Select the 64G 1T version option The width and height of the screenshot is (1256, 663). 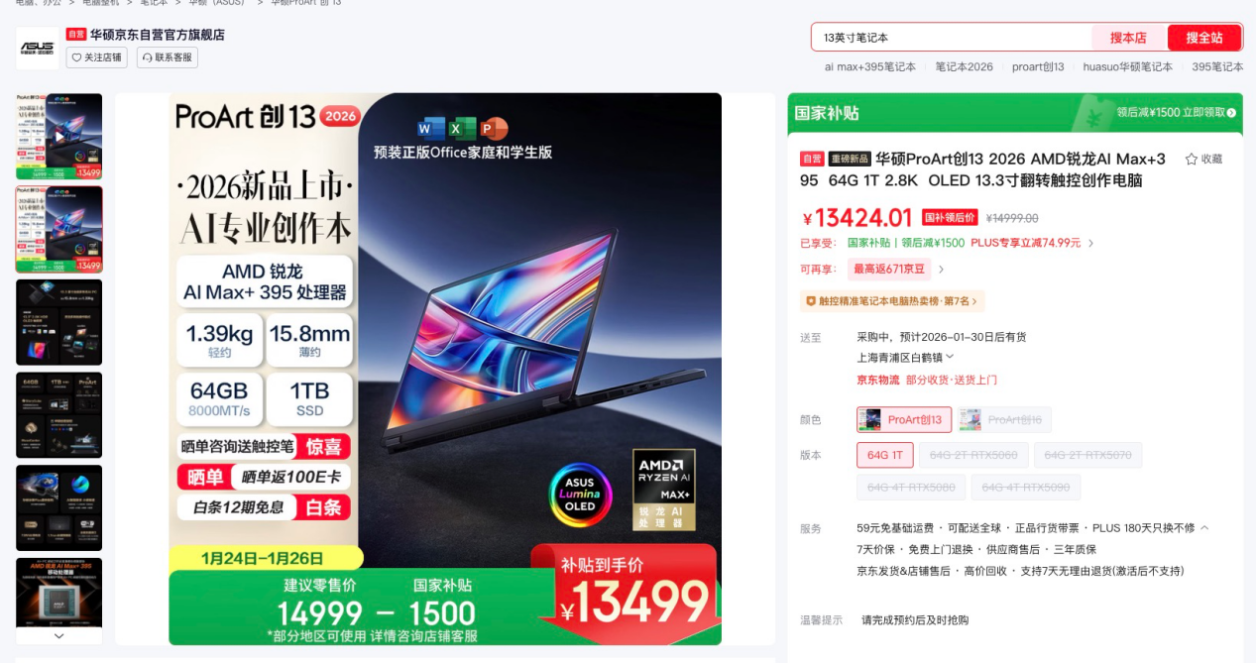tap(884, 455)
